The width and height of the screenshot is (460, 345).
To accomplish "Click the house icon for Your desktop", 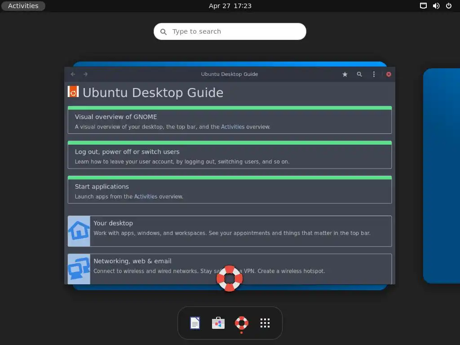I will (79, 231).
